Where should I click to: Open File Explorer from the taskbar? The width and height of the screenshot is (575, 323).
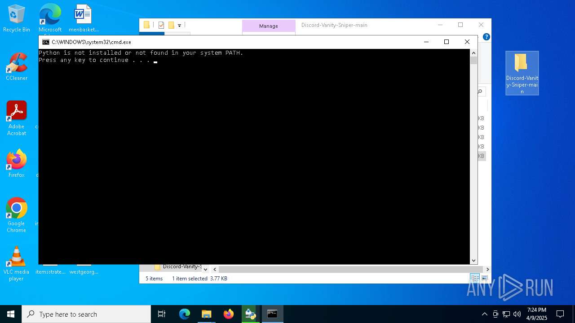tap(206, 314)
